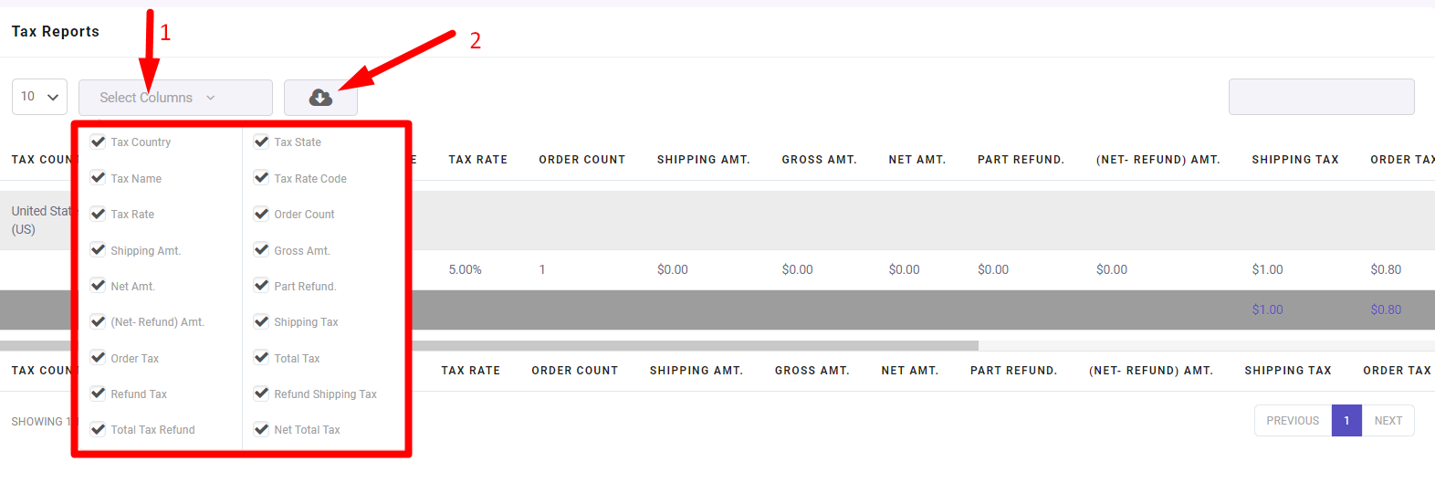Image resolution: width=1435 pixels, height=483 pixels.
Task: Open the Select Columns dropdown
Action: click(x=175, y=98)
